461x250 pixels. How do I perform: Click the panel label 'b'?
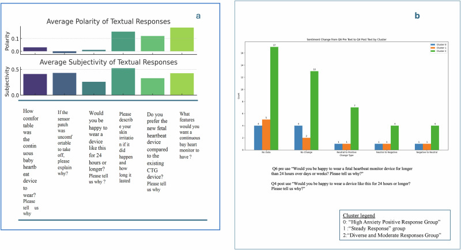417,16
